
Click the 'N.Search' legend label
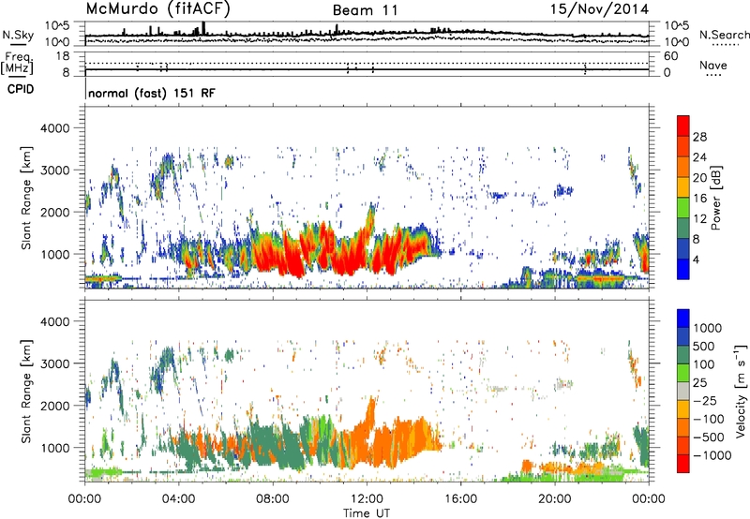pos(724,35)
